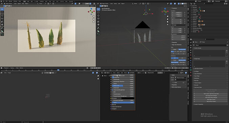Select Bounding Box under Align in sidebar

click(182, 49)
